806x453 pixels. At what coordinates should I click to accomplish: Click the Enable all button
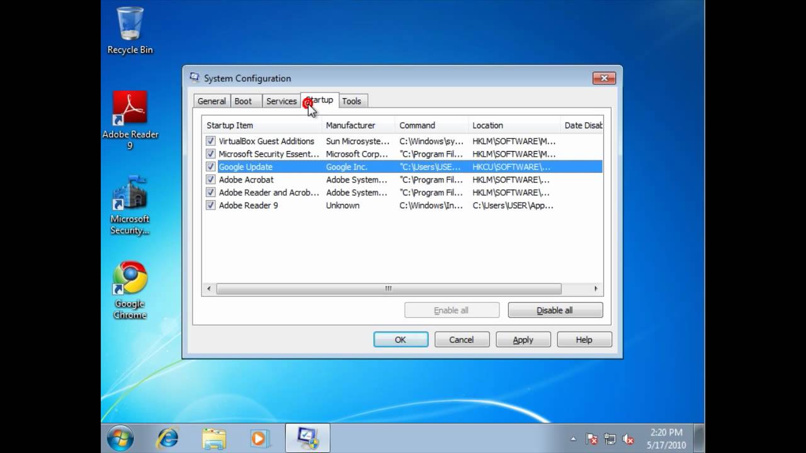click(x=451, y=310)
